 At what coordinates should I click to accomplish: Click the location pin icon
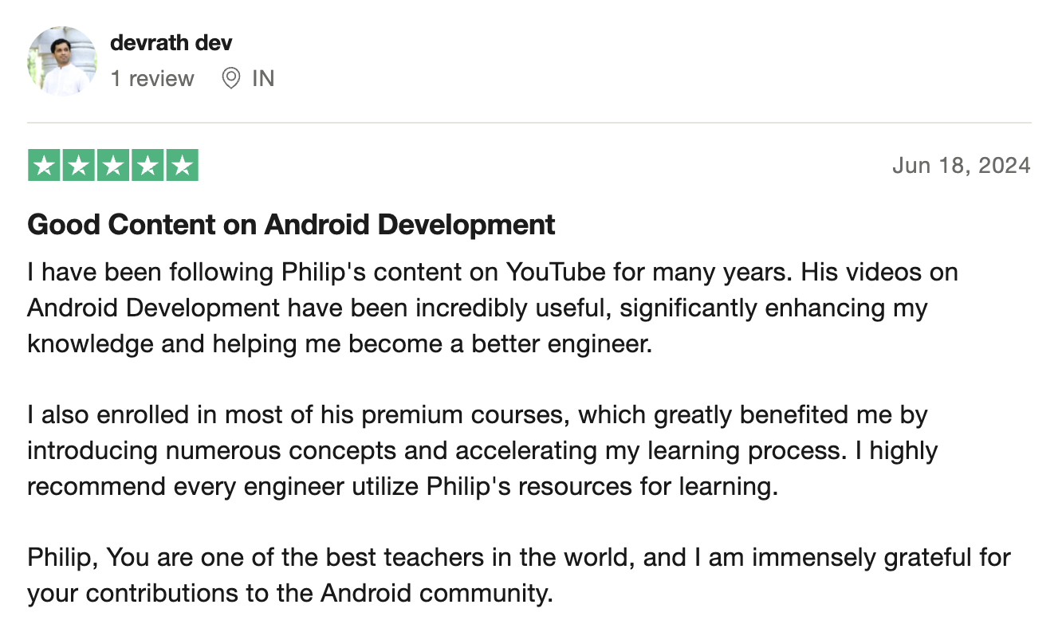point(231,78)
